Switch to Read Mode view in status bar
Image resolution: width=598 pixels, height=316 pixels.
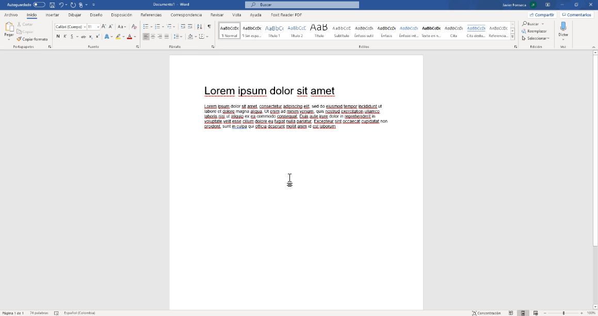[511, 313]
